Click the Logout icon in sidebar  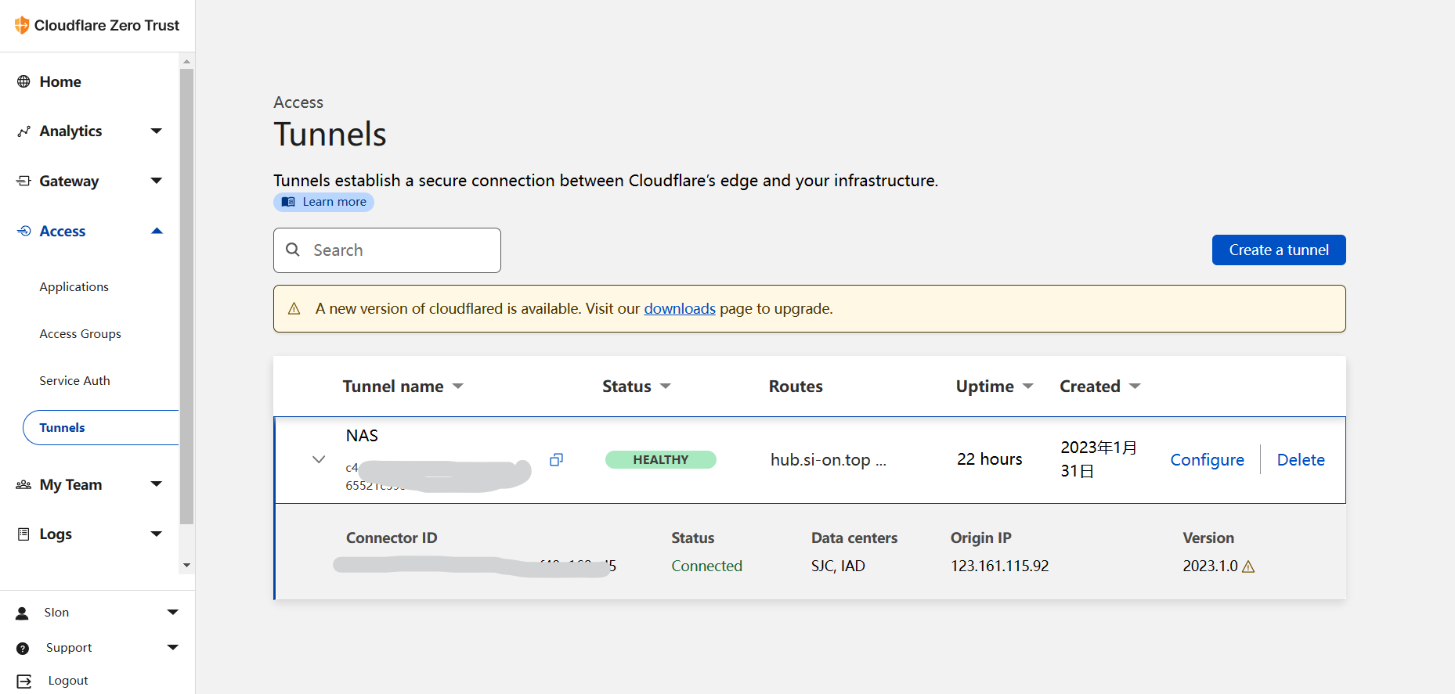pyautogui.click(x=23, y=681)
